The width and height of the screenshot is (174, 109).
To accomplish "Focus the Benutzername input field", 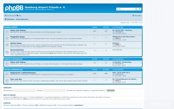I will tap(25, 91).
